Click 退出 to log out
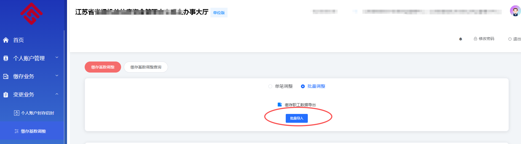Viewport: 521px width, 144px height. click(515, 39)
